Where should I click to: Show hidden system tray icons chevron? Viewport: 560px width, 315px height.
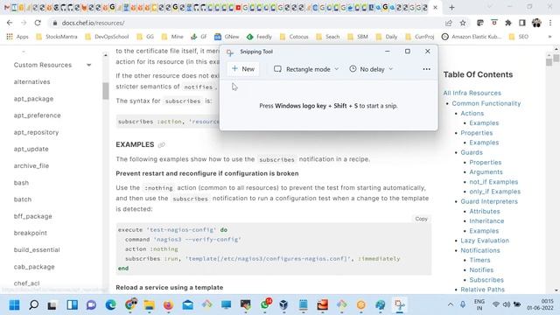pyautogui.click(x=451, y=304)
